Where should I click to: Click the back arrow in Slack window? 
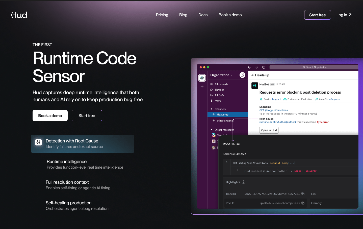[x=249, y=67]
